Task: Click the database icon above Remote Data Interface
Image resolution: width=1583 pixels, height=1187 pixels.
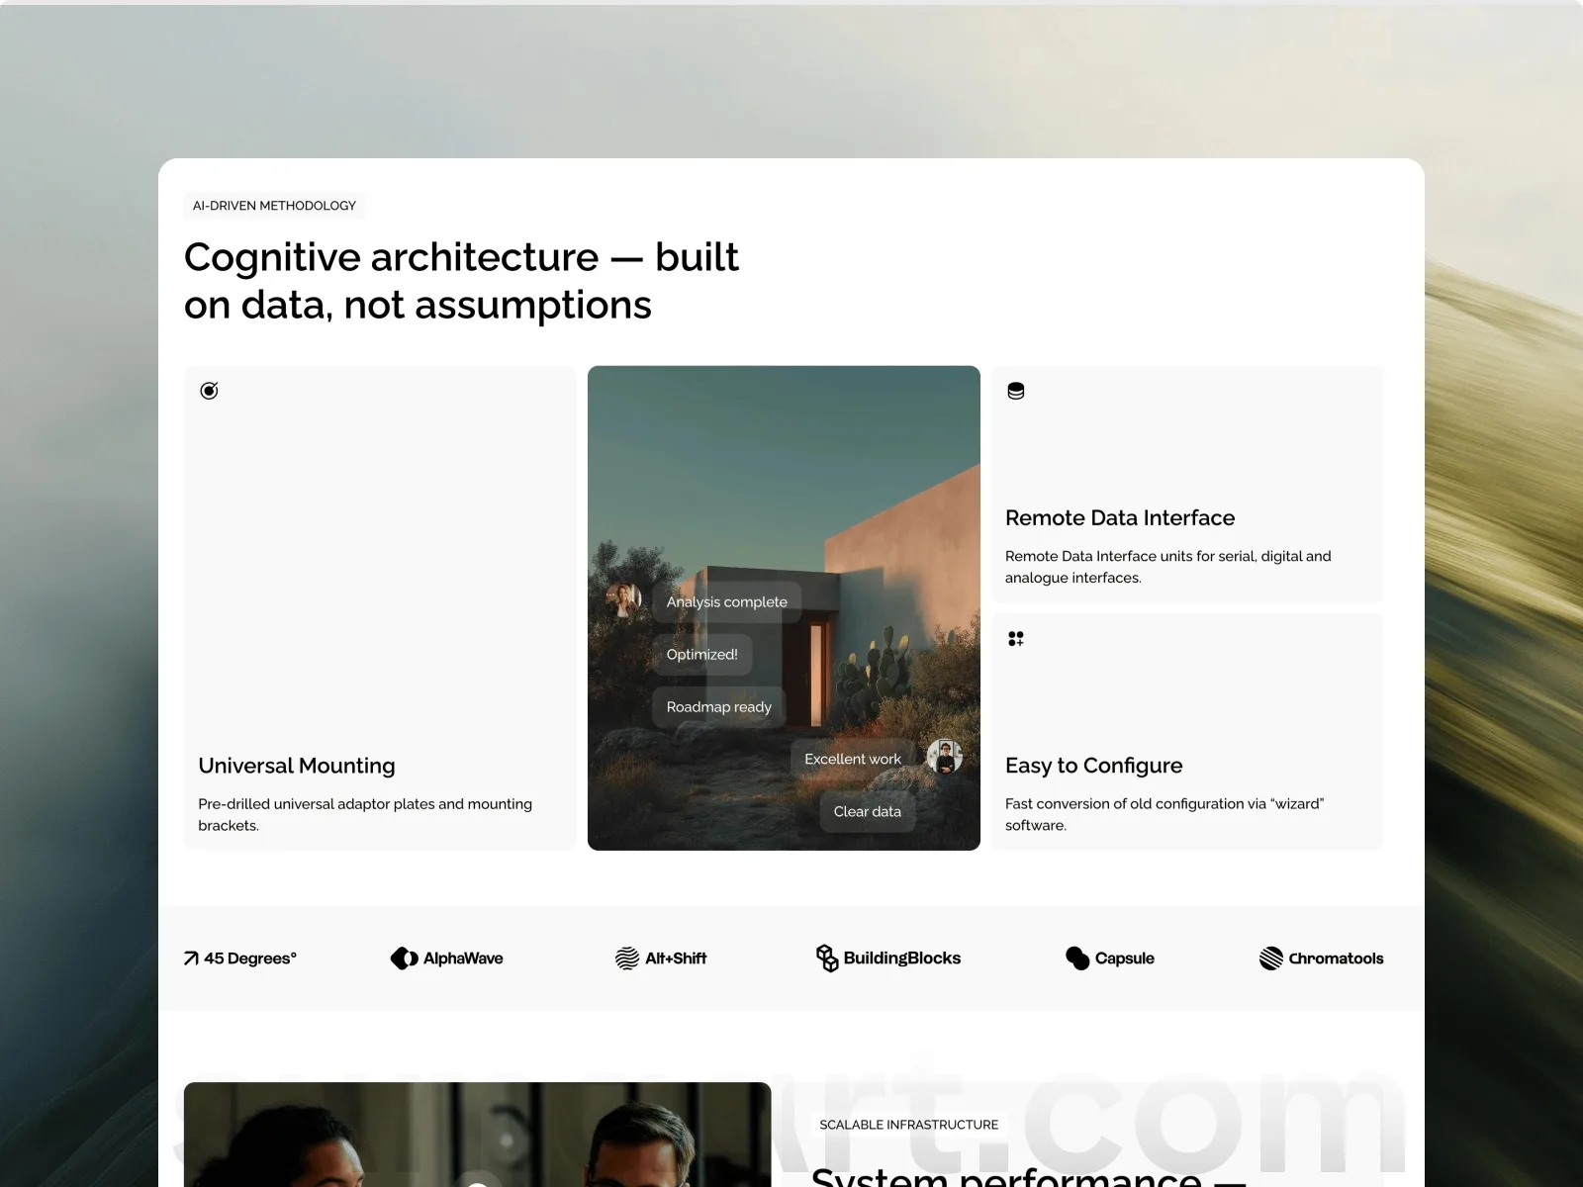Action: click(1016, 391)
